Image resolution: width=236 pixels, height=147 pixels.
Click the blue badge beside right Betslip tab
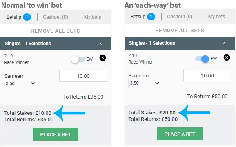pos(151,17)
